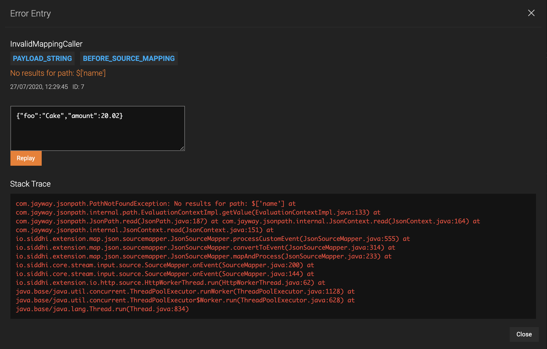Click the Close button at bottom

524,334
